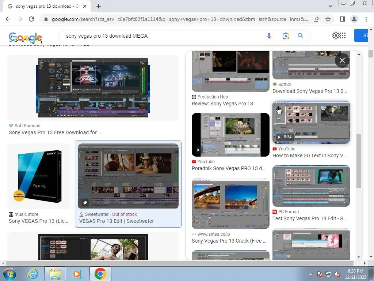Close the image preview panel
Screen dimensions: 374x281
[x=342, y=60]
